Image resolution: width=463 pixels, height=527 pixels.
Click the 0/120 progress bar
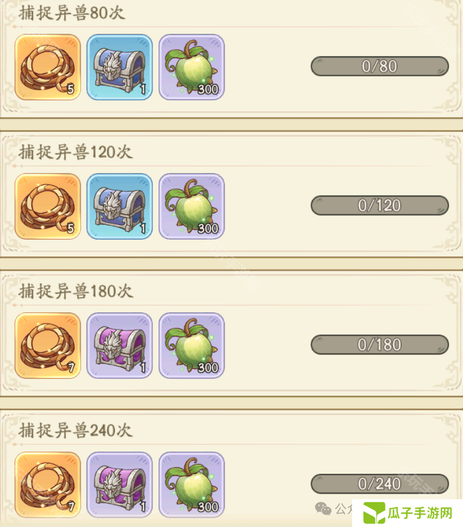pos(380,205)
